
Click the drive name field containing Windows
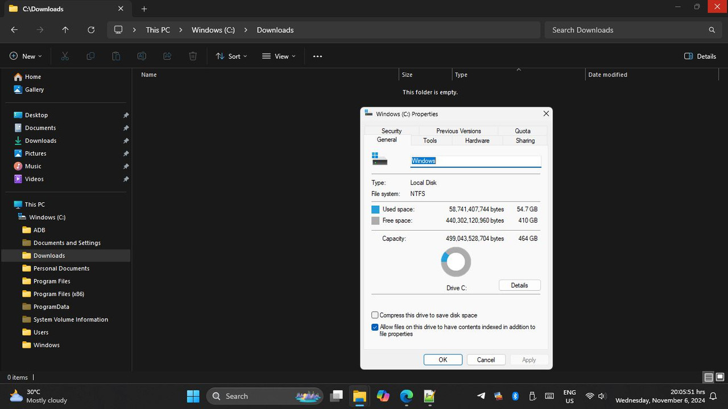click(x=475, y=161)
